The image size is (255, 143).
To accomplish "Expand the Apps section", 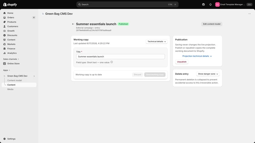I will pos(6,70).
